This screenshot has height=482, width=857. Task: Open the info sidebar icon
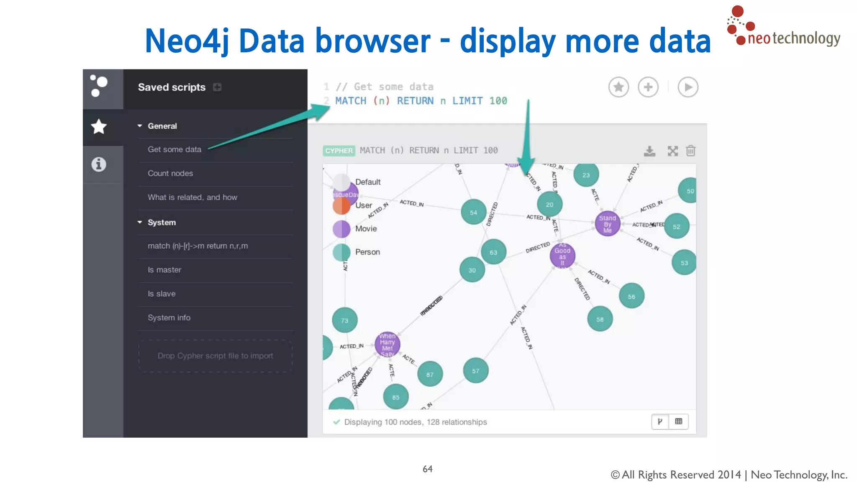(99, 164)
